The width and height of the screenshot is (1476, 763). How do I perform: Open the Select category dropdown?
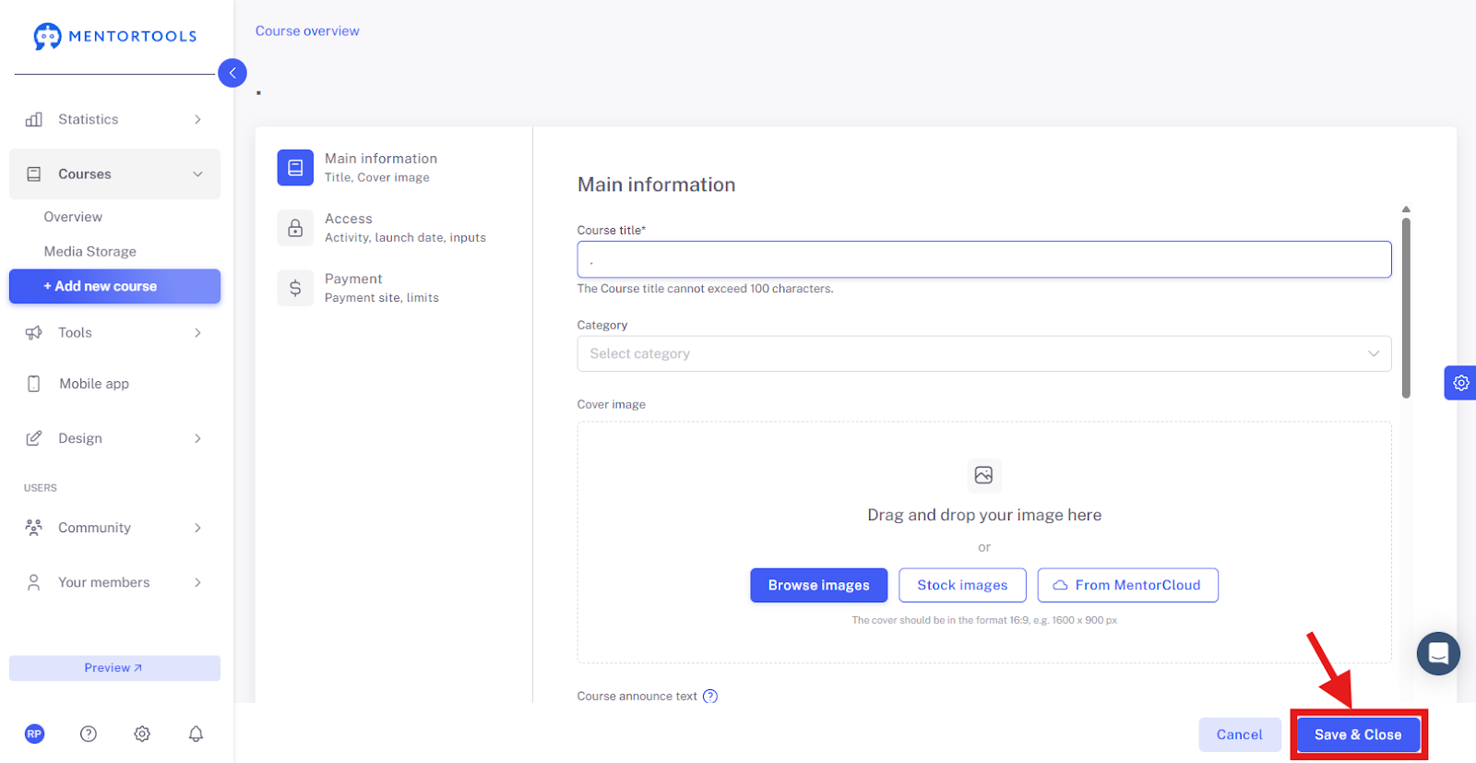(984, 353)
